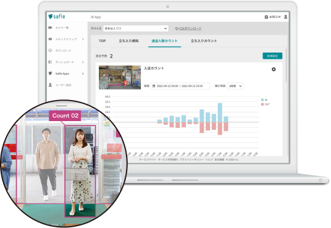Click the プライバシーポリシー footer link
Screen dimensions: 331x228
tap(191, 159)
